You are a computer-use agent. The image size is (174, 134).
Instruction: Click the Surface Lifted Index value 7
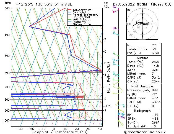click(153, 74)
